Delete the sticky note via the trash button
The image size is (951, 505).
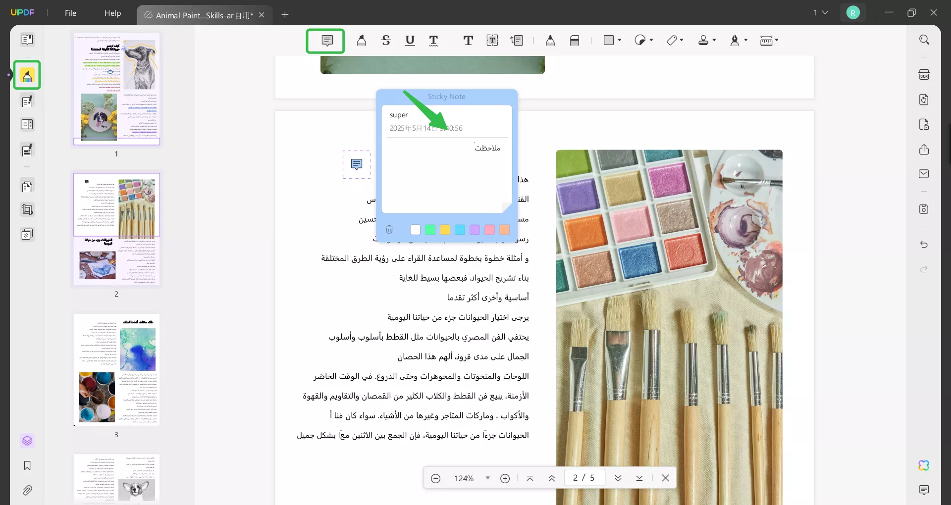[x=390, y=229]
